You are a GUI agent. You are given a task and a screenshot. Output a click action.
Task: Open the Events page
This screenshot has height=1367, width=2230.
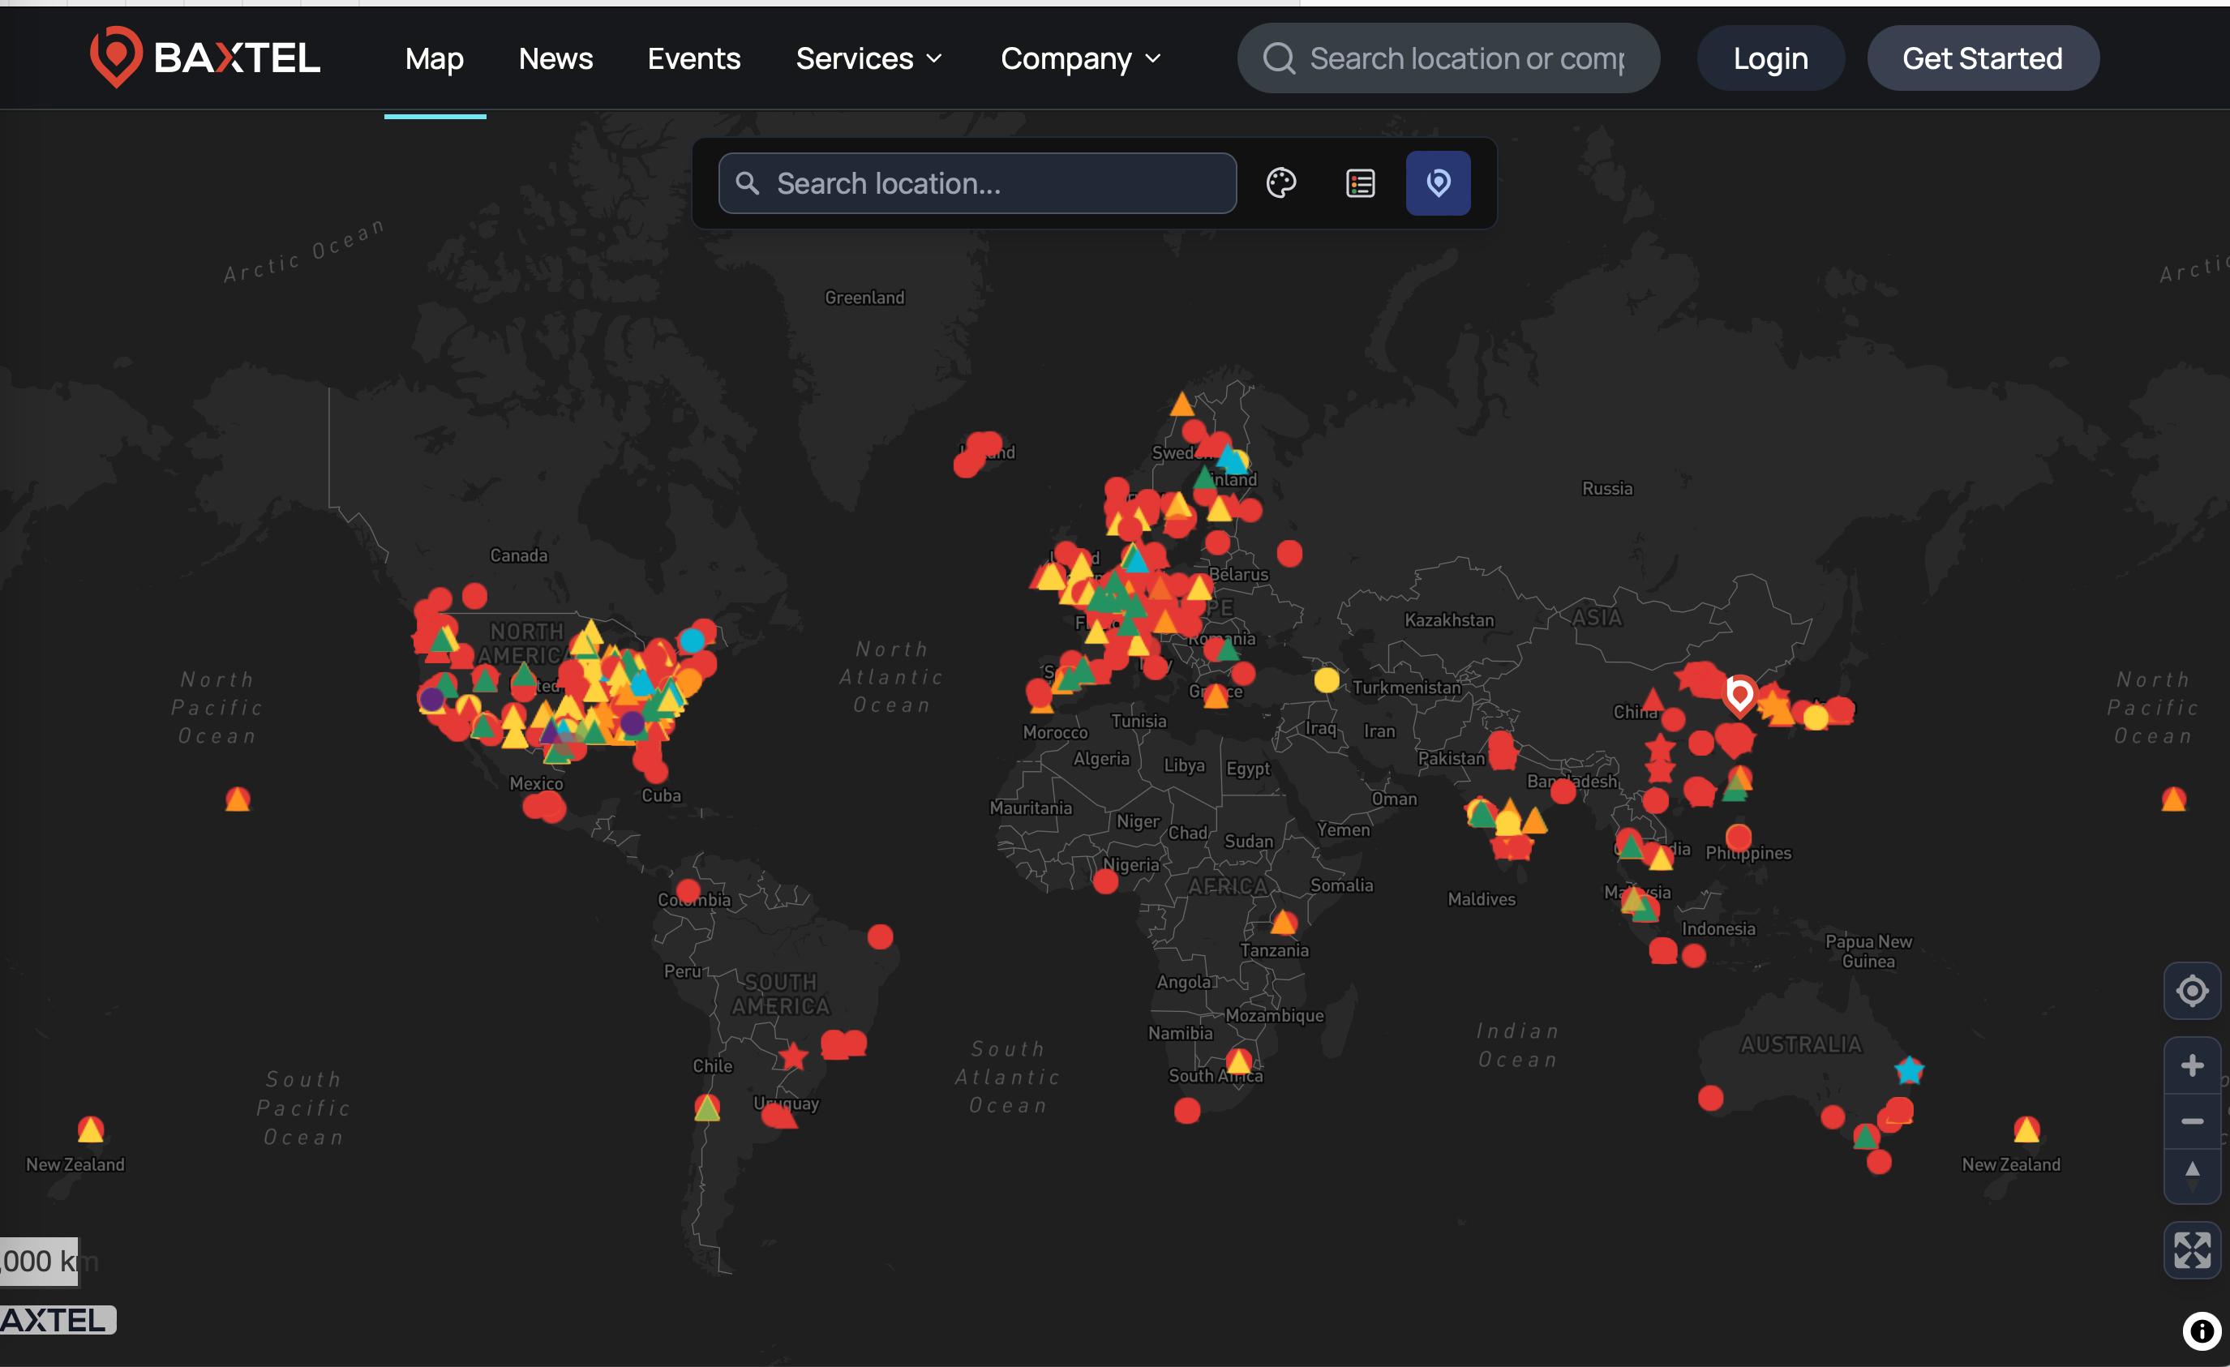(694, 59)
